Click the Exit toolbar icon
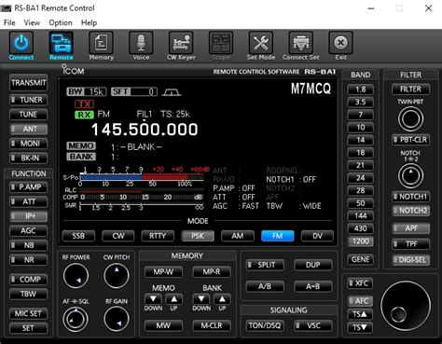The image size is (442, 344). point(340,43)
